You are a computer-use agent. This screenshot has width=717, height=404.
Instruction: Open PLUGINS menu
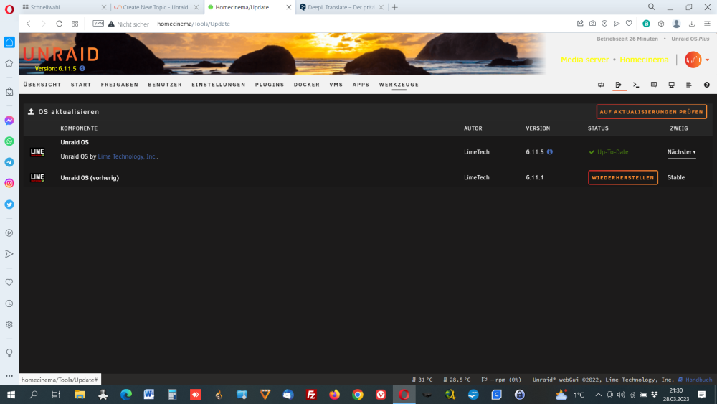pos(270,85)
